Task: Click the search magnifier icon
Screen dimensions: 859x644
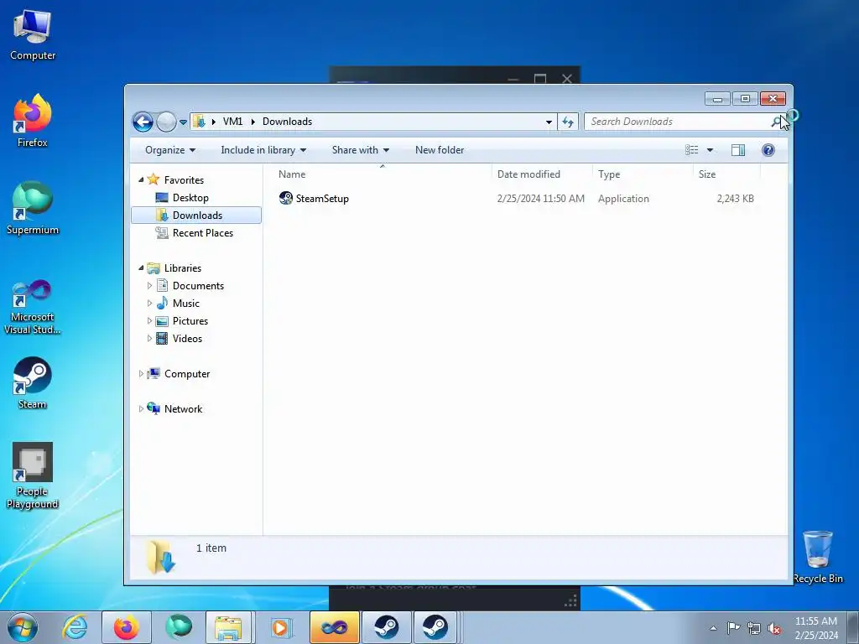Action: click(776, 122)
